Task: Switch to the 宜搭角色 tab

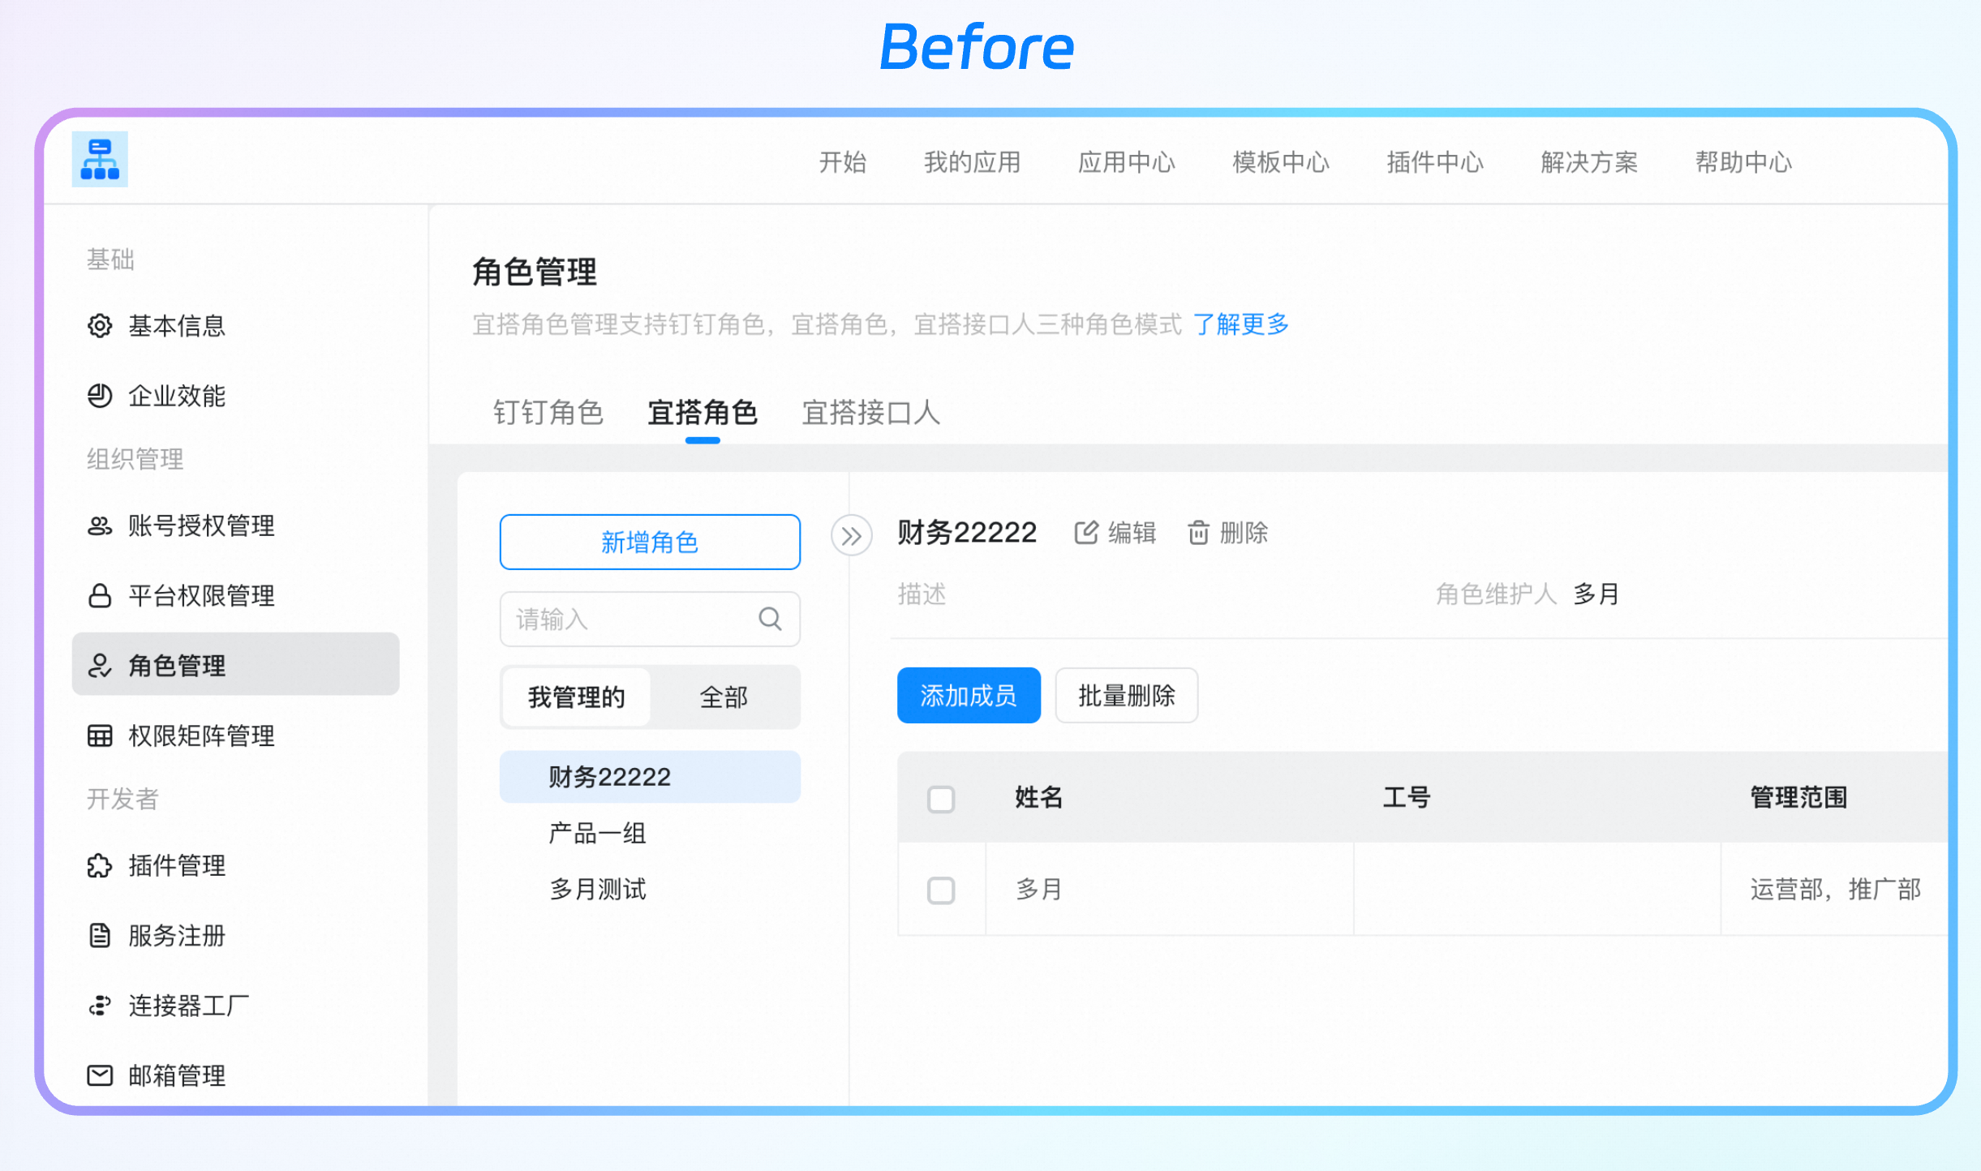Action: [x=703, y=413]
